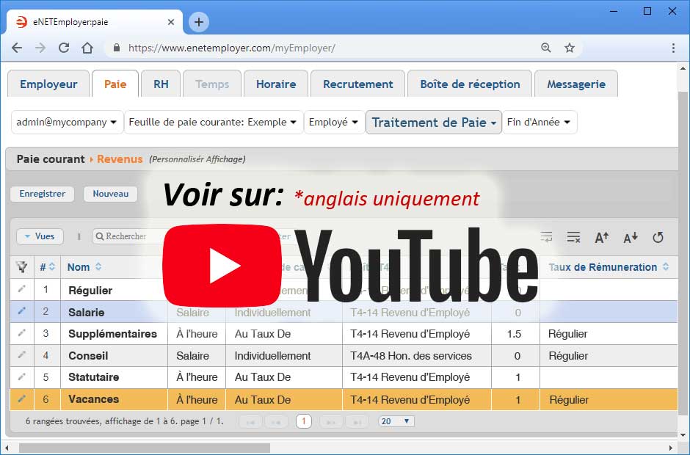Decrease text size using the A-down icon

(630, 236)
